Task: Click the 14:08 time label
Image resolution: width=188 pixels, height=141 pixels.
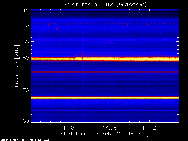Action: (110, 128)
